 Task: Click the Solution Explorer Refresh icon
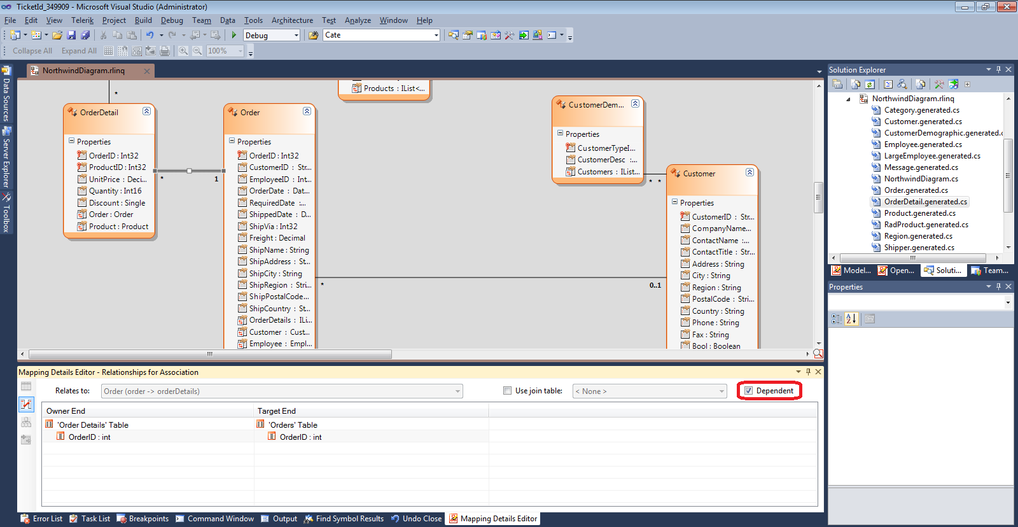[x=870, y=84]
